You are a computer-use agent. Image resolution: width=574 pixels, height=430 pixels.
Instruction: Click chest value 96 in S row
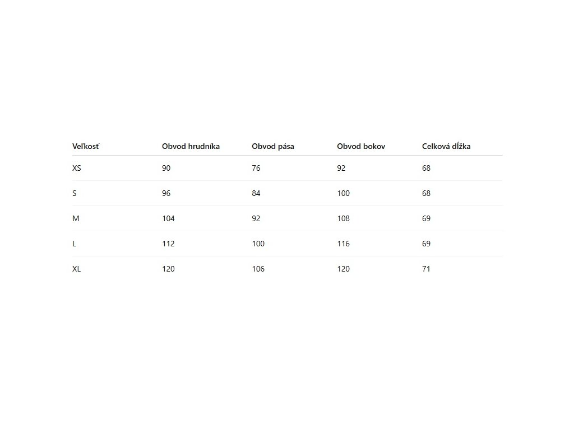tap(166, 193)
